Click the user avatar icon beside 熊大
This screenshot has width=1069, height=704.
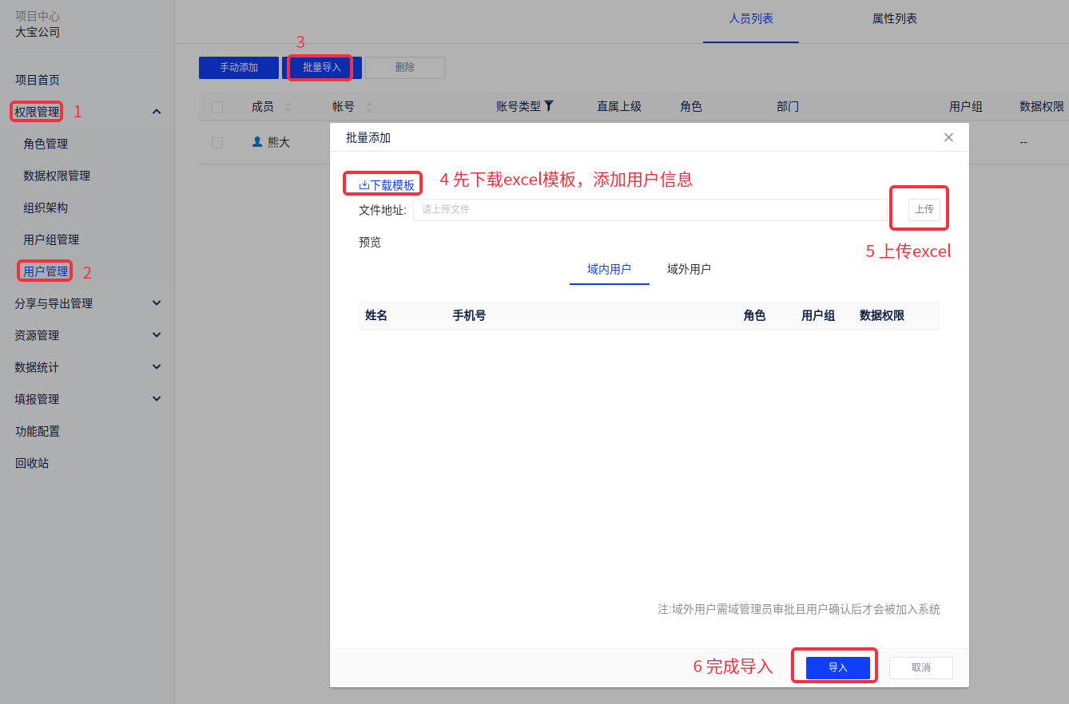(257, 142)
